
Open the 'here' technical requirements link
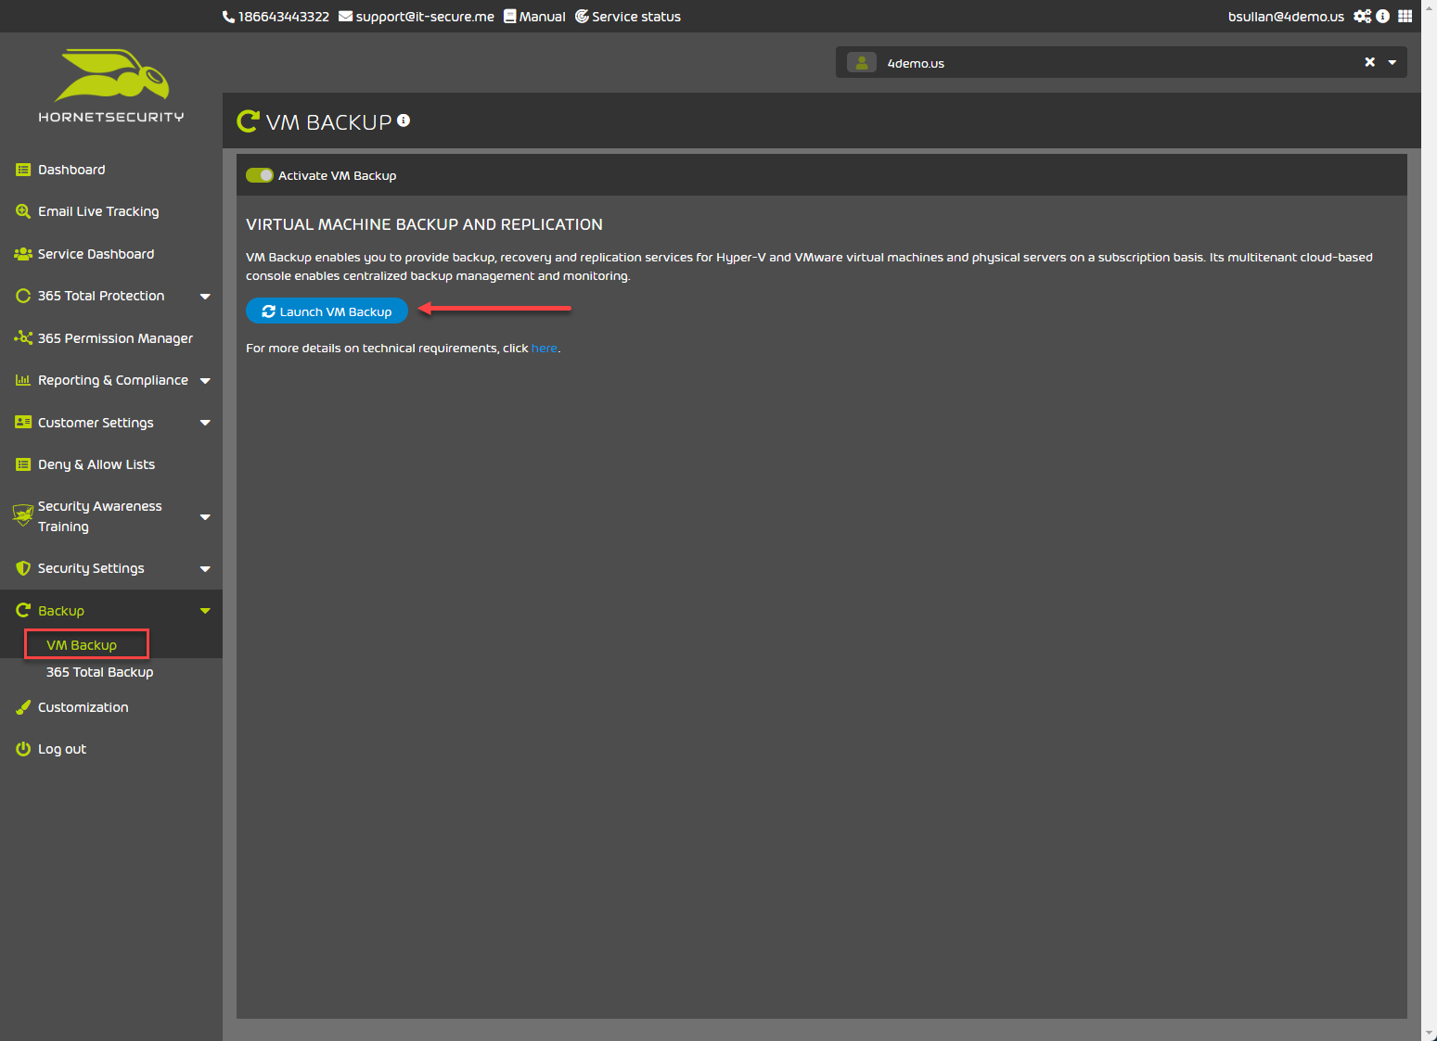[x=544, y=349]
